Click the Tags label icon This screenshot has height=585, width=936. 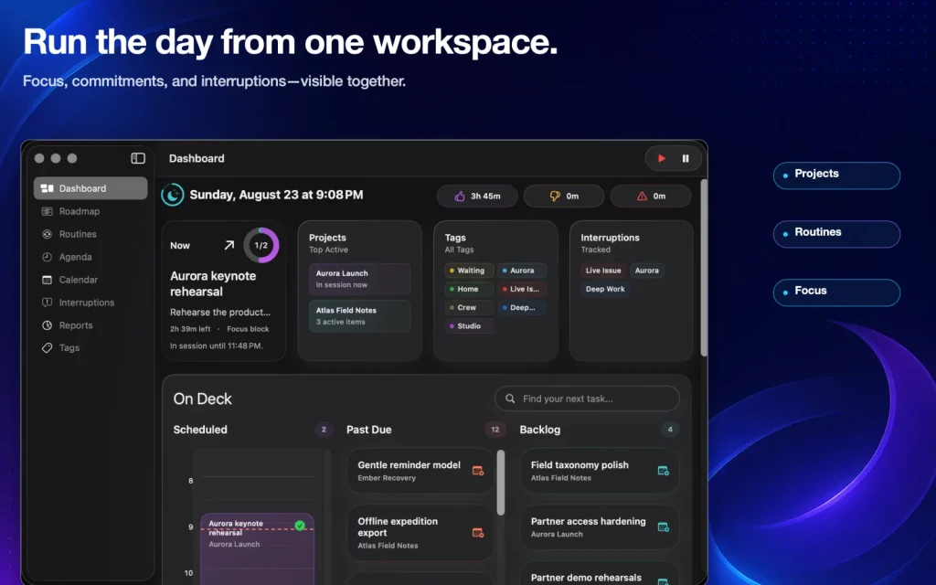(48, 347)
